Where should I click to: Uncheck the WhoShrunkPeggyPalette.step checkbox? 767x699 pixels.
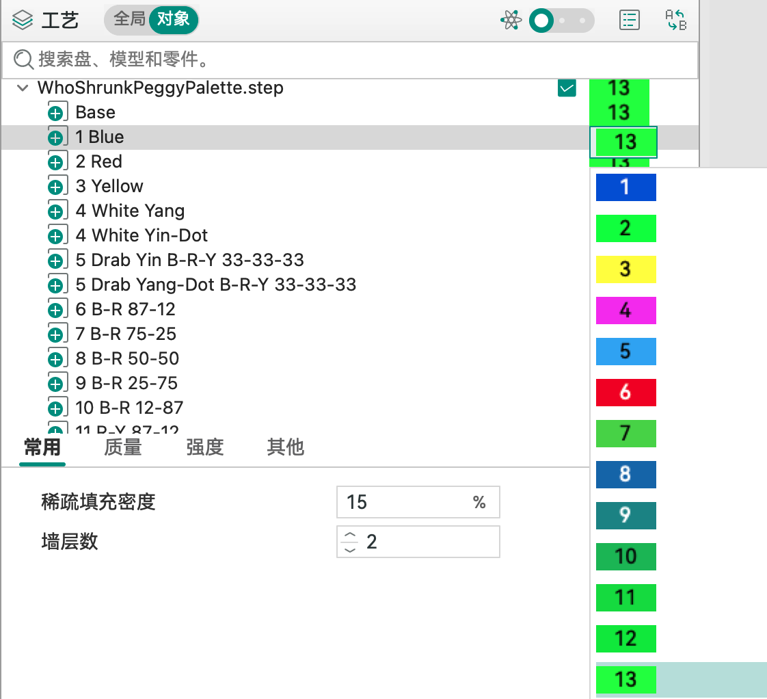567,88
